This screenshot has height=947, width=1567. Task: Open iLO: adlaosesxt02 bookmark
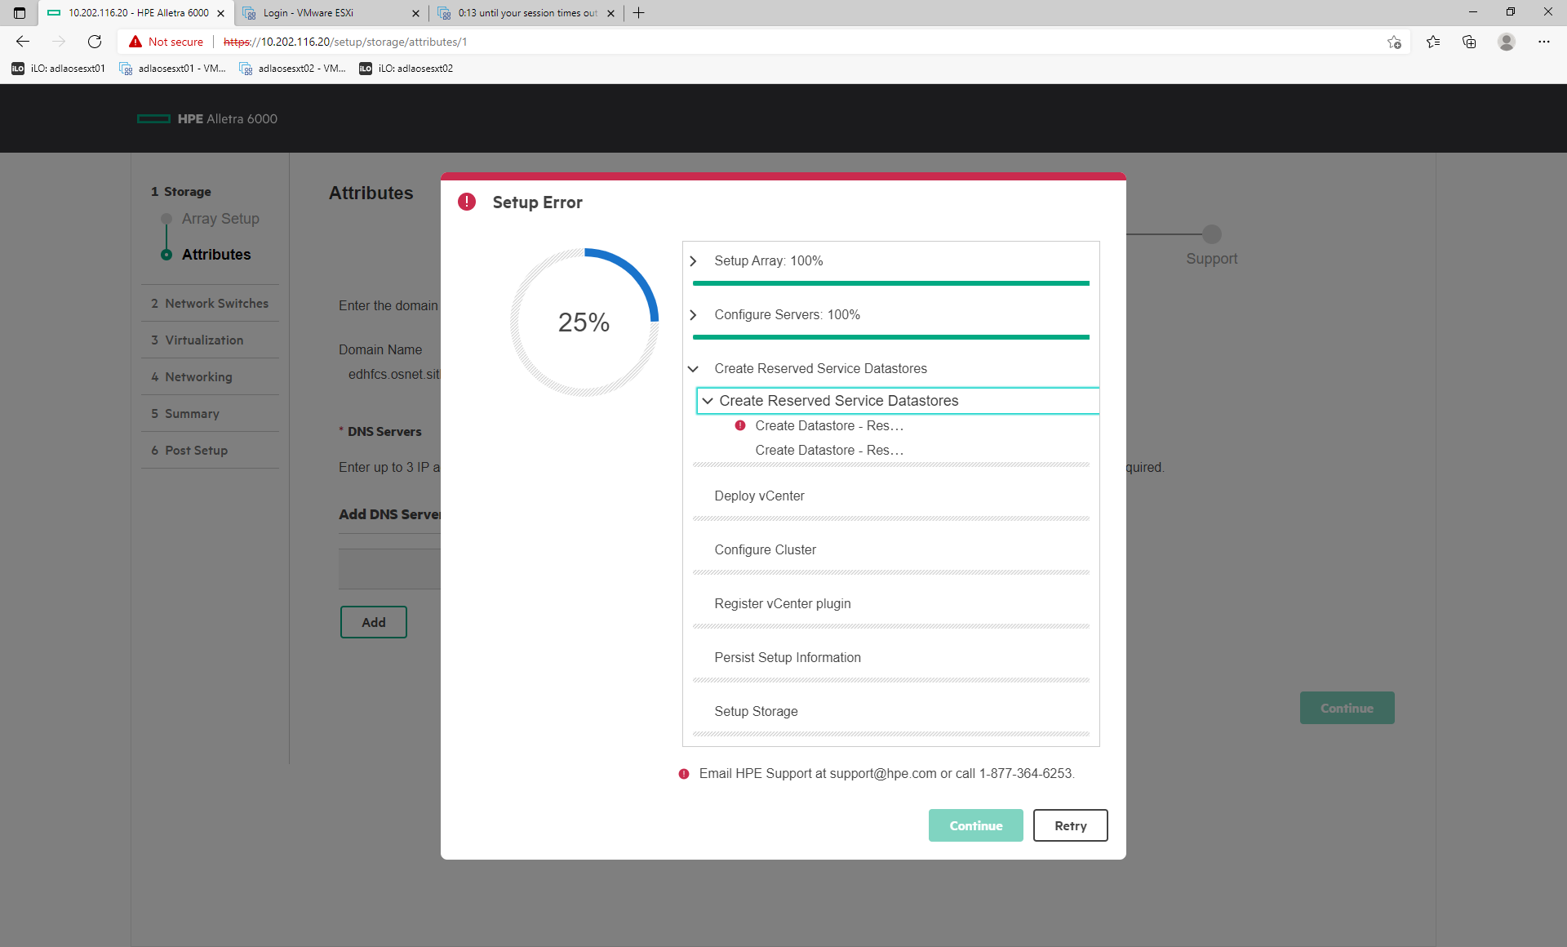(x=406, y=69)
